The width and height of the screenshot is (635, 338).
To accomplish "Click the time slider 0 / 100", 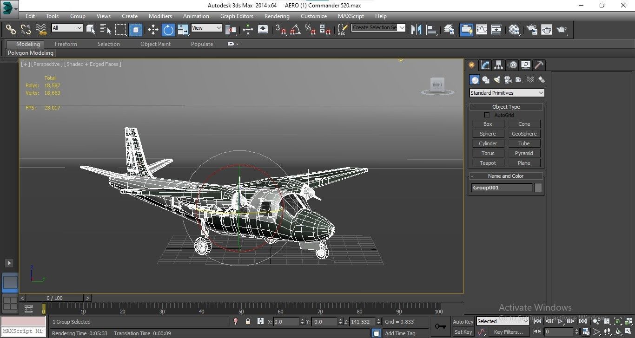I will 55,298.
